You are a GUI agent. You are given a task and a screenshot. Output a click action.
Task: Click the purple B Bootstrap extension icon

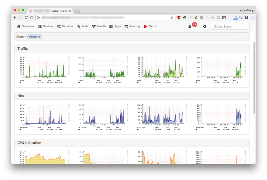pos(246,17)
